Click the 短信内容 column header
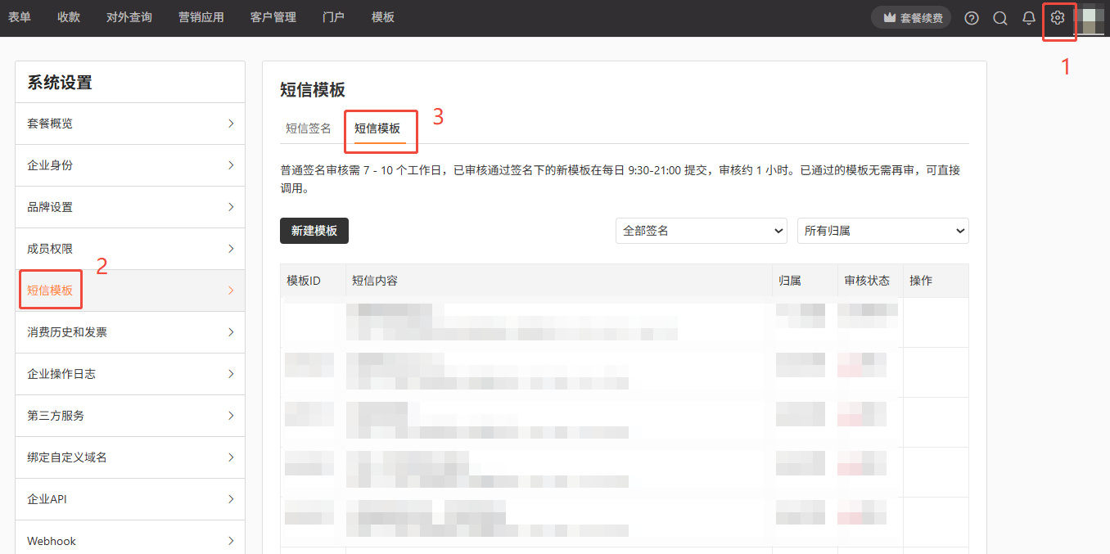 [559, 281]
